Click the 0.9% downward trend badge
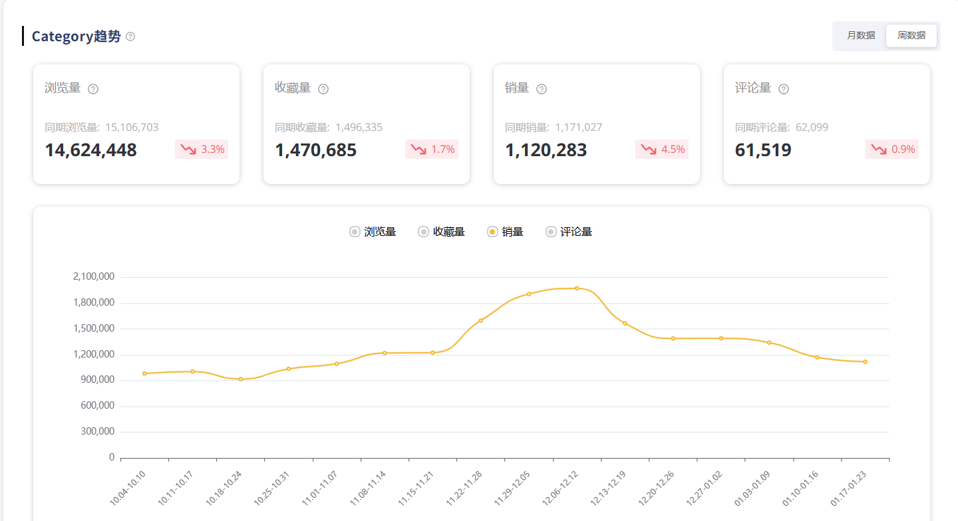 892,150
